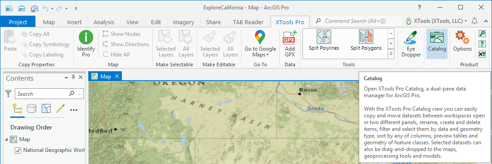Open the Analysis ribbon tab
Viewport: 492px width, 164px height.
(x=104, y=22)
